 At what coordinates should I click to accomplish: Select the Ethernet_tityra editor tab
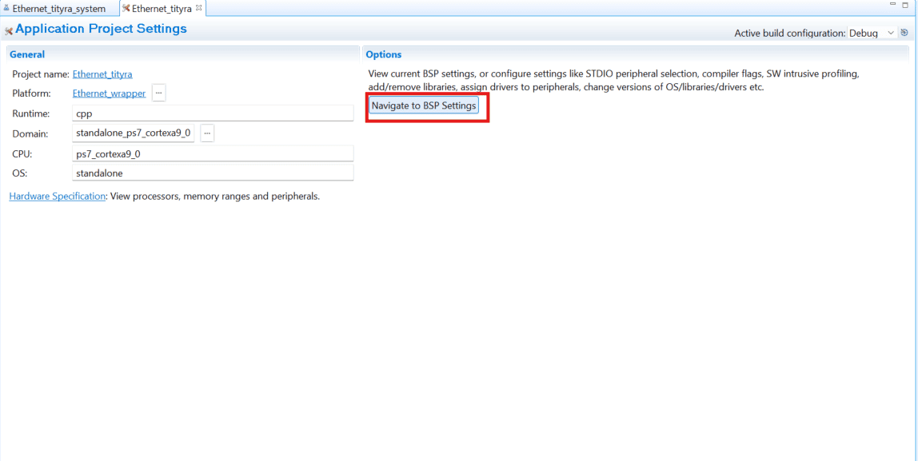pyautogui.click(x=161, y=9)
